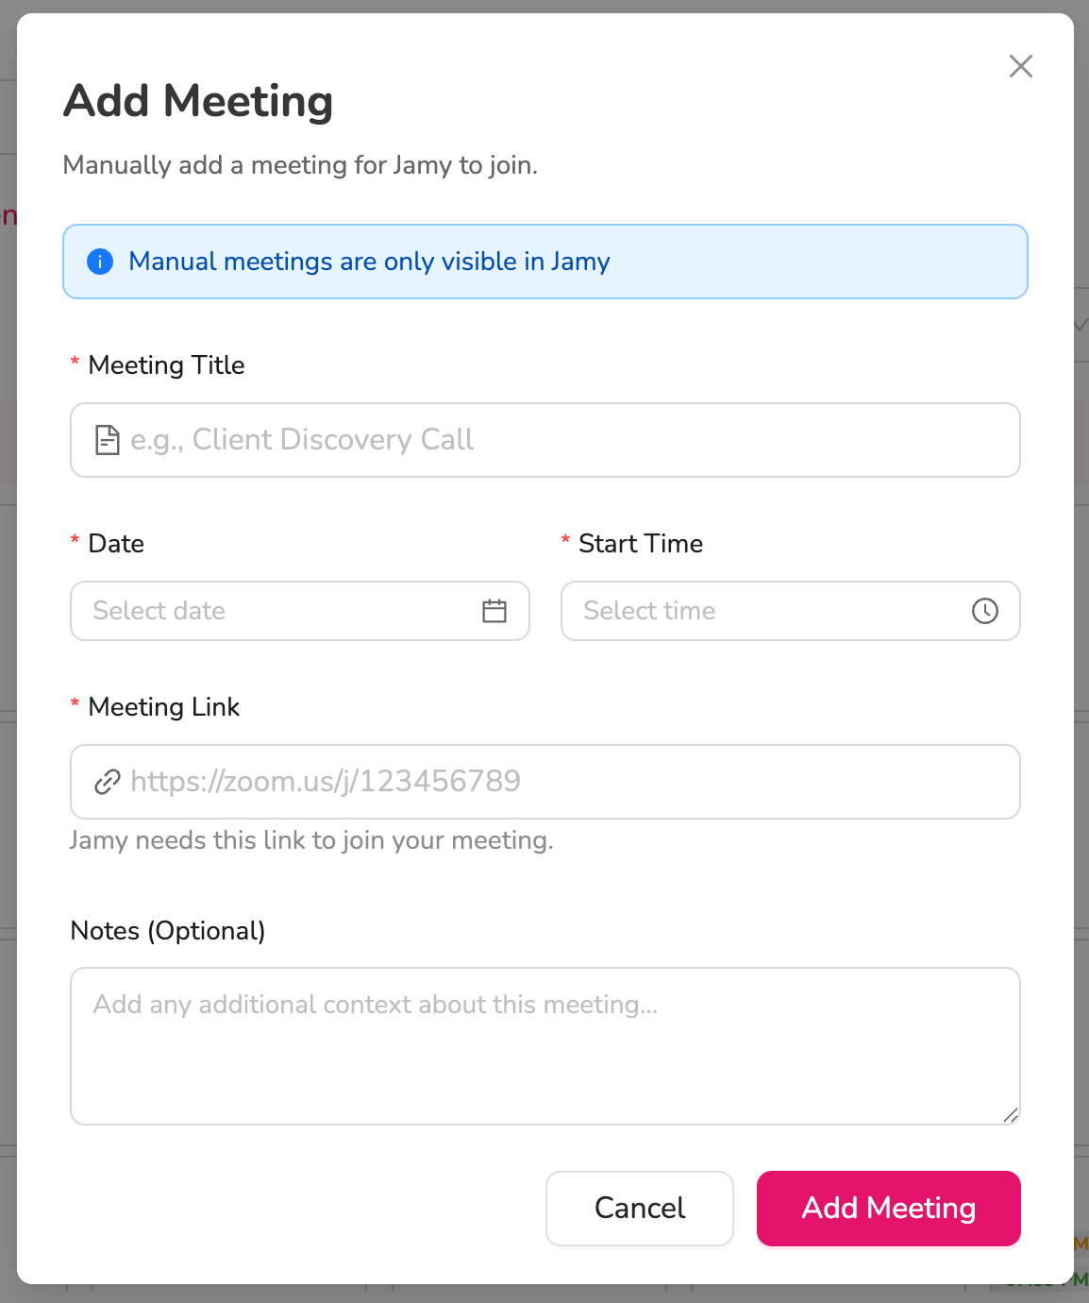Click the Notes (Optional) label

coord(168,931)
